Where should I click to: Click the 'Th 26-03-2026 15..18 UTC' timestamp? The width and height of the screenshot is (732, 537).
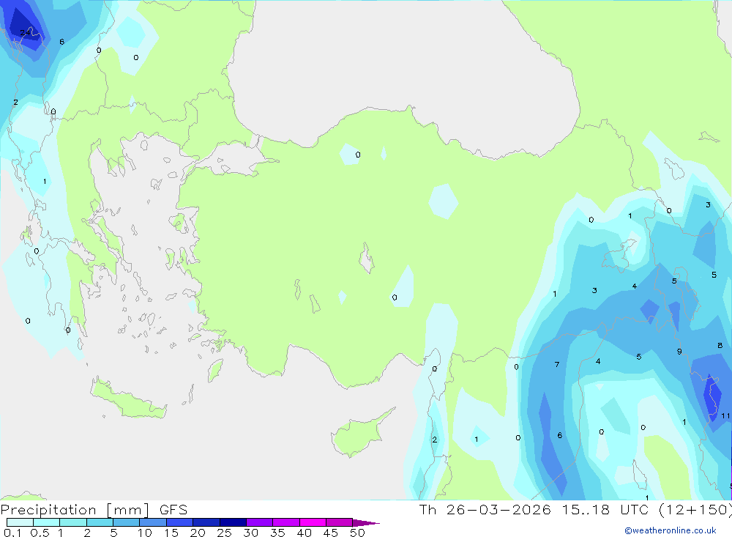click(534, 509)
